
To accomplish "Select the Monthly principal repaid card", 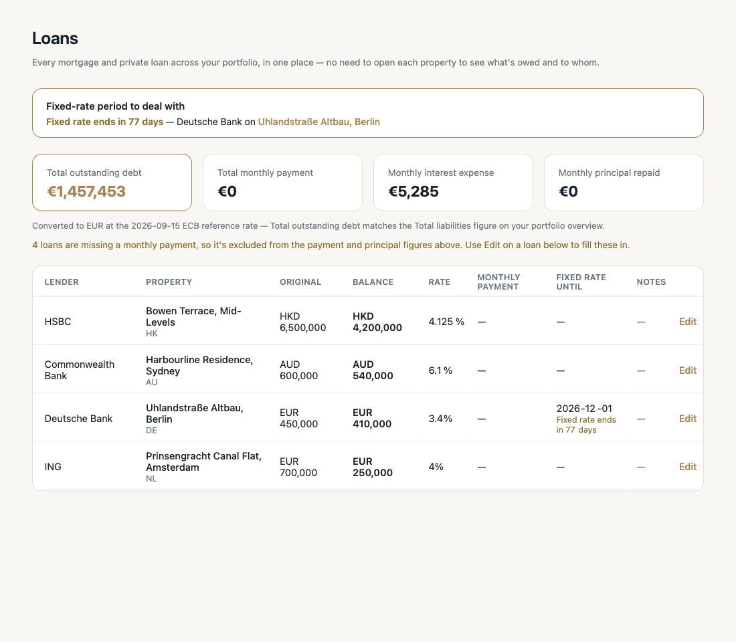I will [x=624, y=183].
